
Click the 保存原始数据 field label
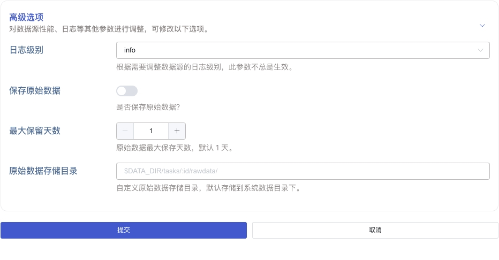[35, 91]
